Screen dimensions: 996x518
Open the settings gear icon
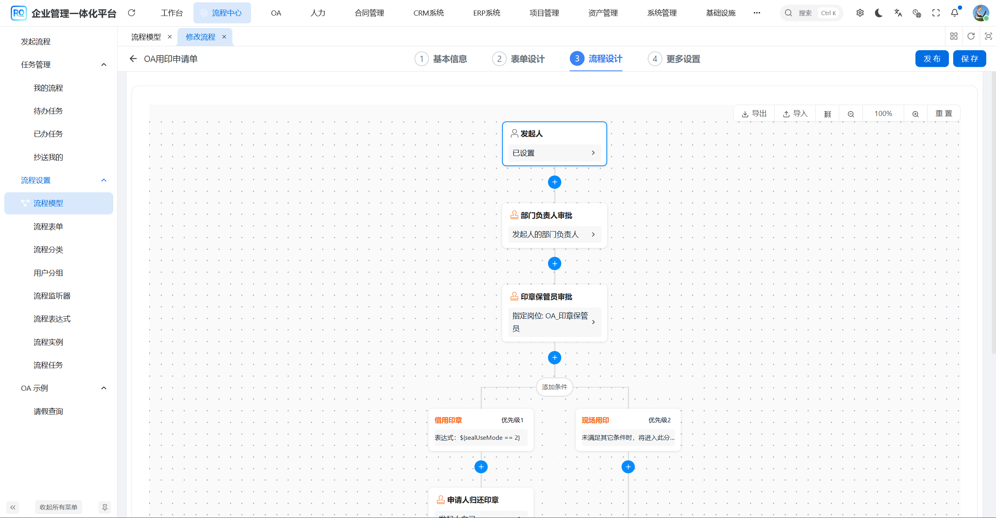tap(860, 13)
